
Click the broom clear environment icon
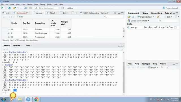(158, 17)
